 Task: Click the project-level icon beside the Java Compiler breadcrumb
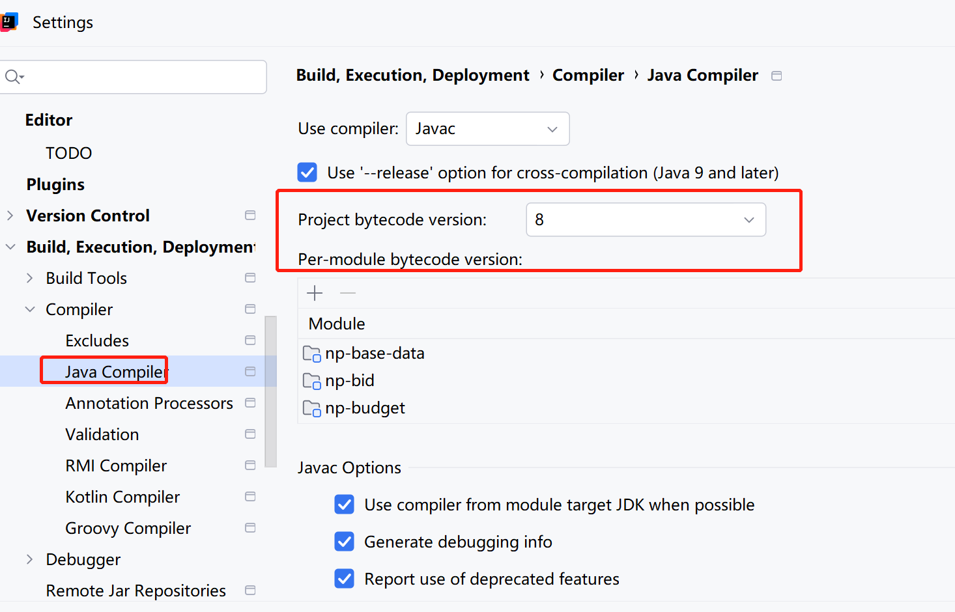click(777, 76)
